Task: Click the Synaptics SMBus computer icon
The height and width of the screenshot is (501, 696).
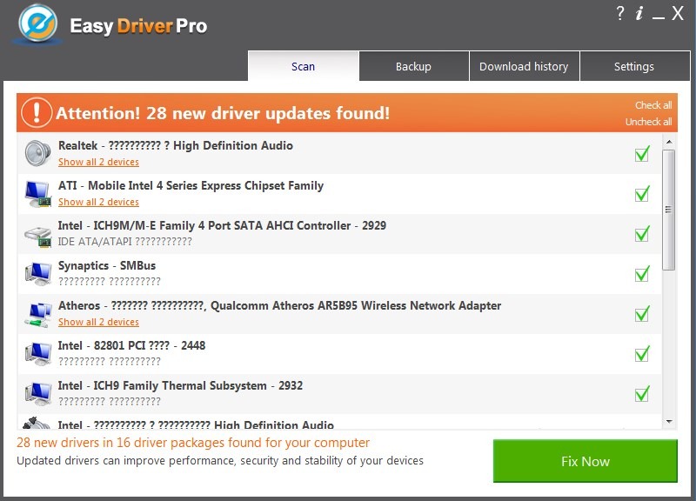Action: (37, 274)
